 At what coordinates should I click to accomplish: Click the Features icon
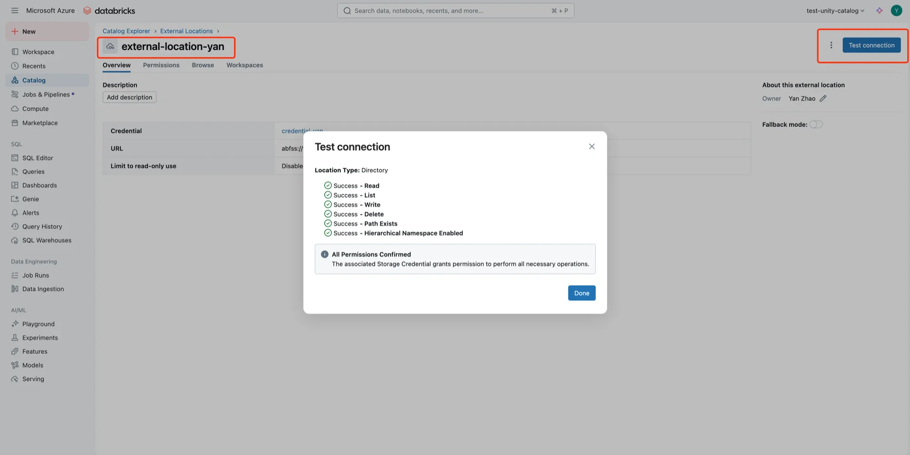(x=15, y=351)
